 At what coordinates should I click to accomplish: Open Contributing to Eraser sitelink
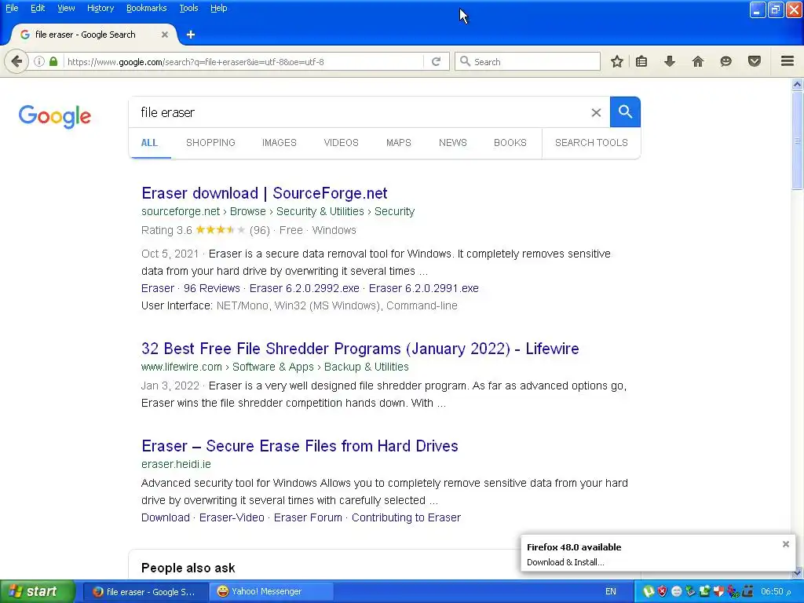pyautogui.click(x=406, y=517)
